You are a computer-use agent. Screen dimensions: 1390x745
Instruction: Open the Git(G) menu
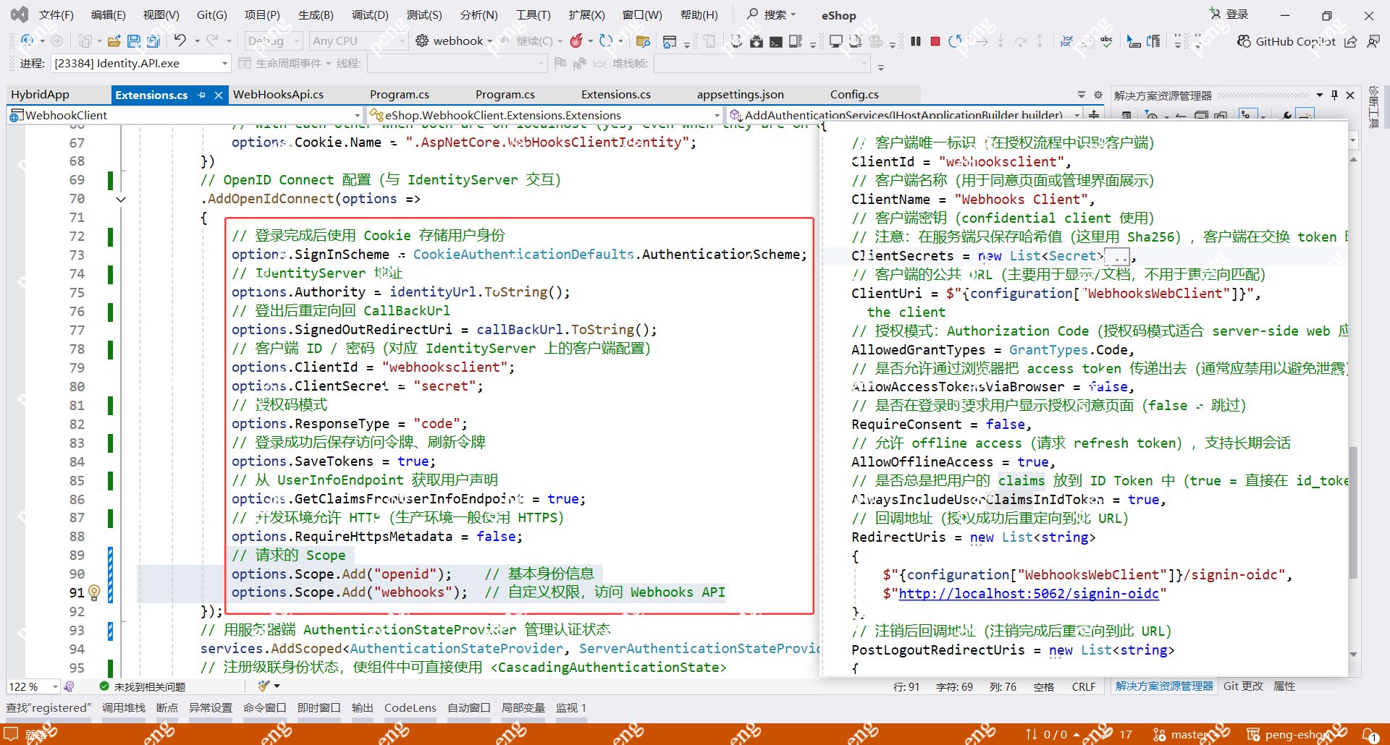tap(212, 14)
